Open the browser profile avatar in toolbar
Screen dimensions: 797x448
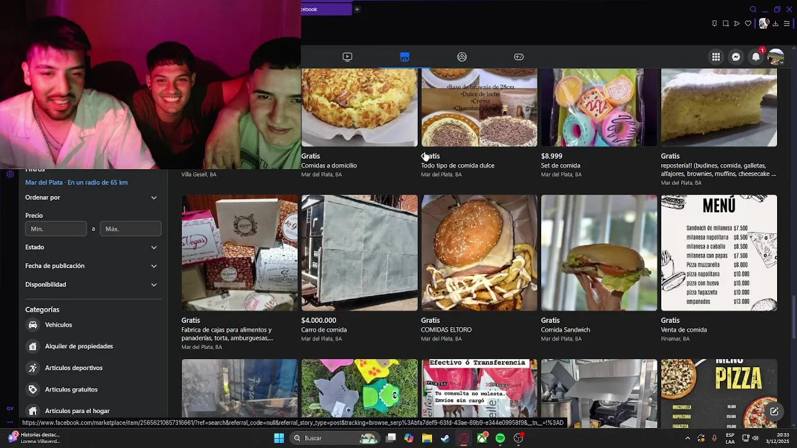[x=763, y=24]
